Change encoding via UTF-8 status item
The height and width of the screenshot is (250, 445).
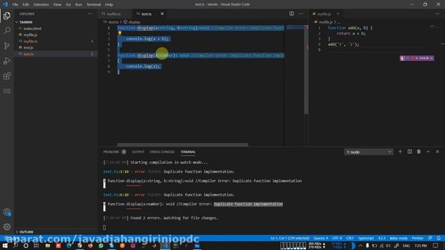point(337,238)
